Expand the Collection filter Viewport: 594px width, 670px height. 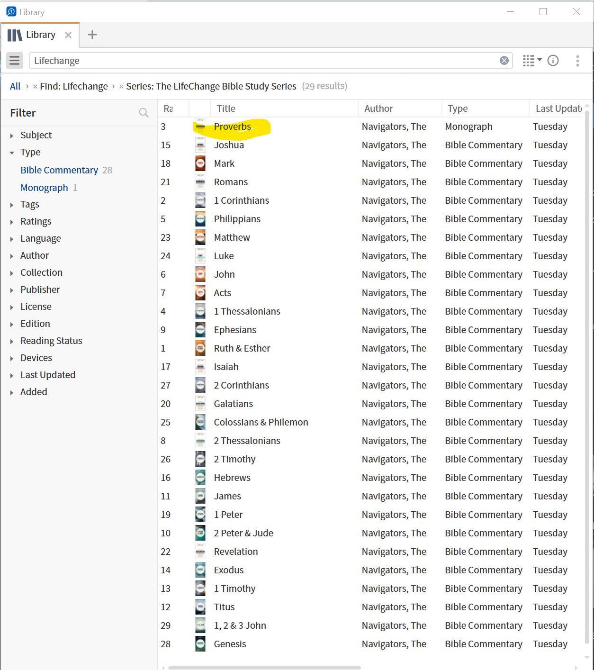[x=12, y=273]
